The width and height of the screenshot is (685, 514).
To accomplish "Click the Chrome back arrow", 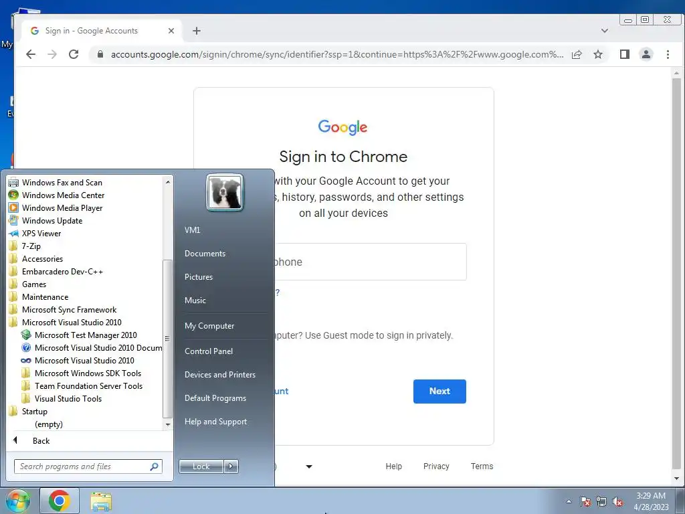I will tap(31, 54).
